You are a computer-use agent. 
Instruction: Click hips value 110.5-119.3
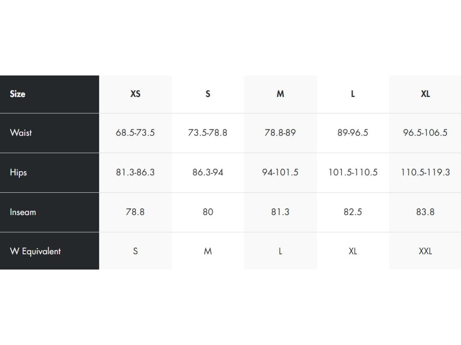click(x=425, y=172)
